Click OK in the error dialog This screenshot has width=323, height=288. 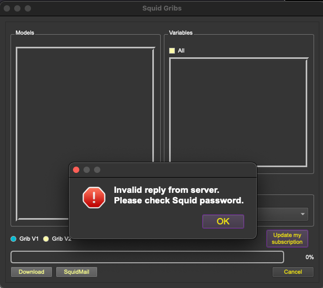pos(223,221)
